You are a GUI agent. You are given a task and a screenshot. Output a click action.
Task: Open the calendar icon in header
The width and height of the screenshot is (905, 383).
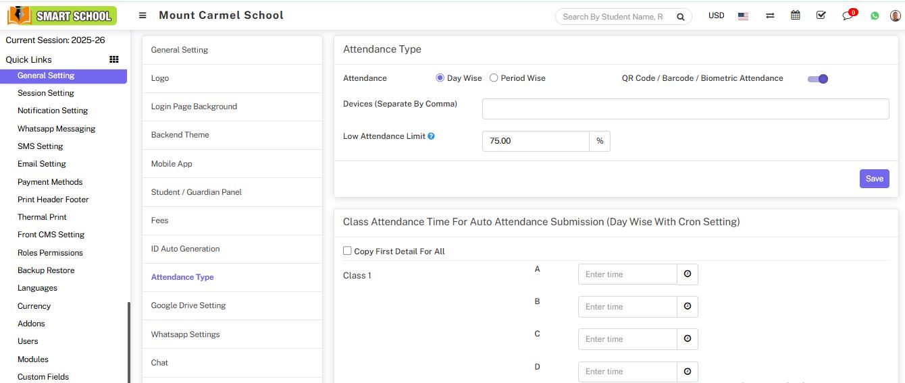coord(796,16)
